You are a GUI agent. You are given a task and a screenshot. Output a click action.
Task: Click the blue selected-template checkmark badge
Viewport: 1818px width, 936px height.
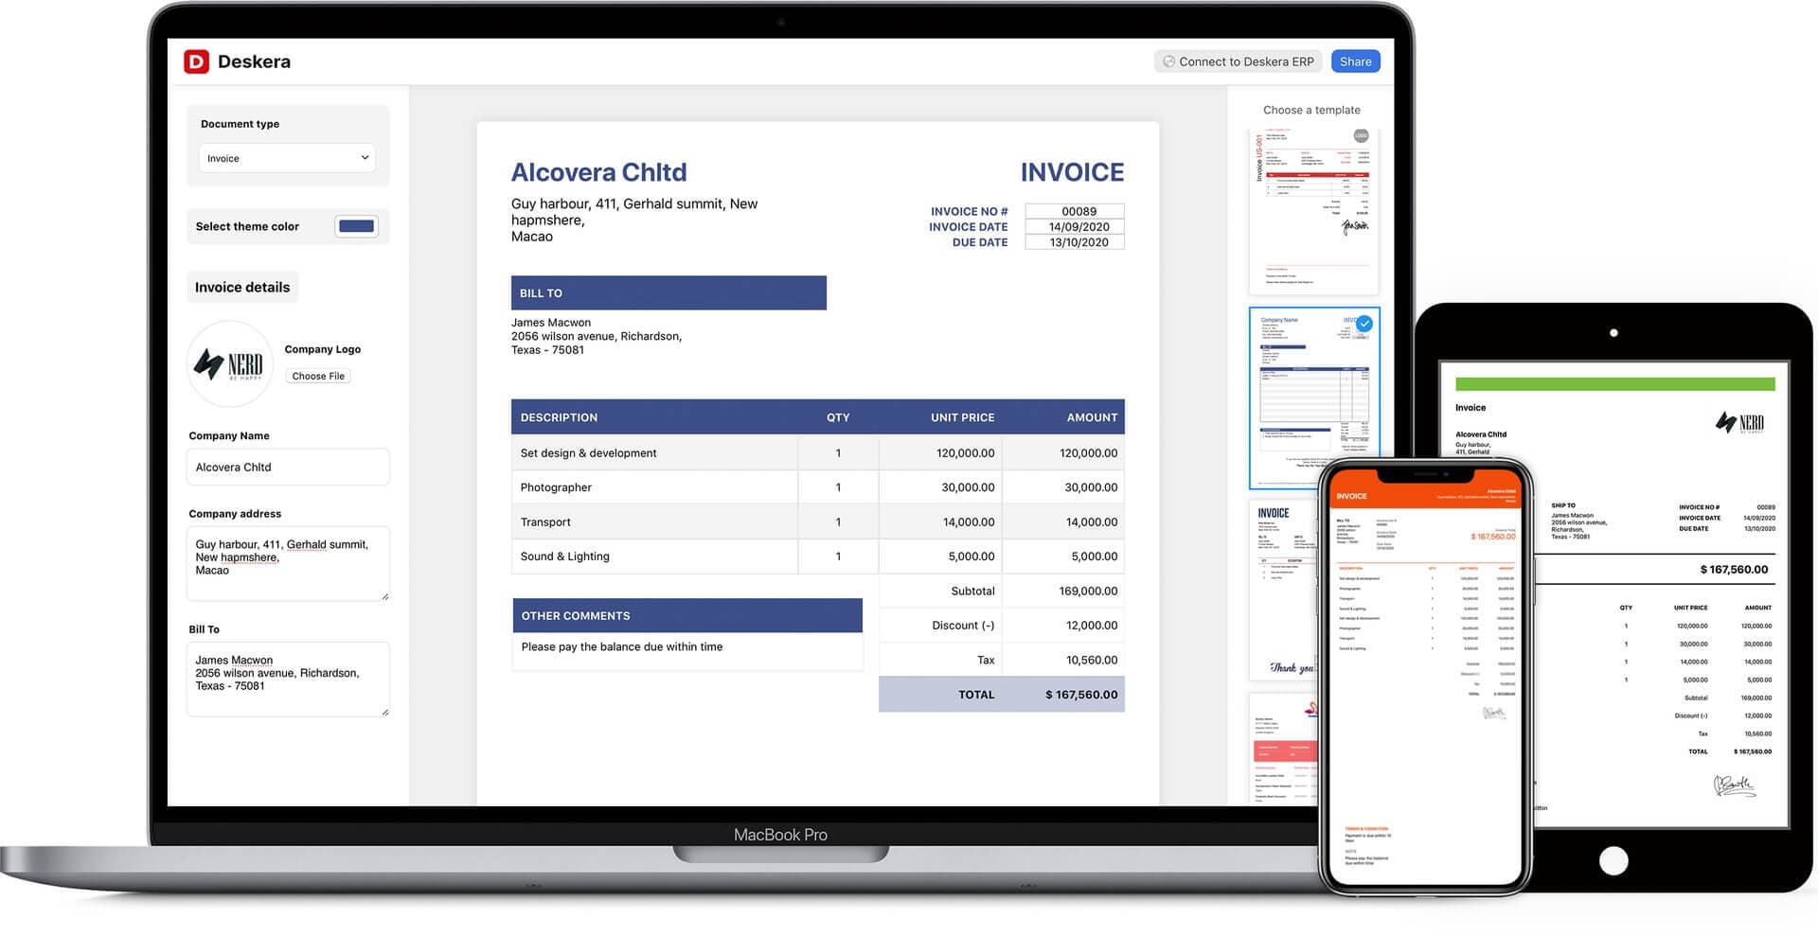pyautogui.click(x=1363, y=324)
